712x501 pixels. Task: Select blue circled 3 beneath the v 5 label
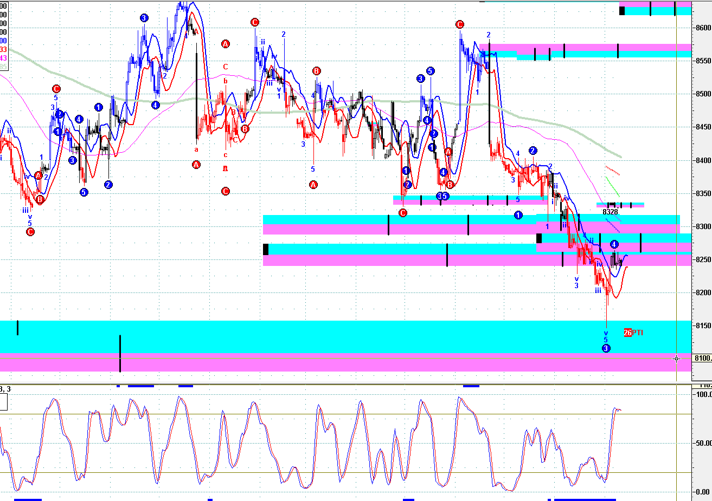point(606,348)
